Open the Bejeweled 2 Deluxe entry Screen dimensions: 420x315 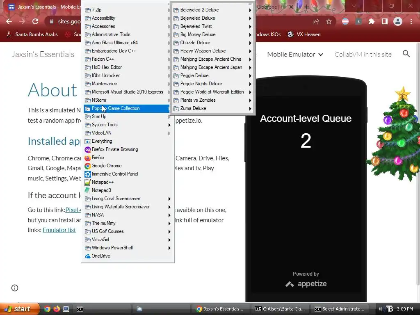[x=213, y=10]
